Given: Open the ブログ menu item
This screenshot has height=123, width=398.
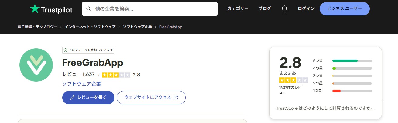Looking at the screenshot, I should 264,8.
